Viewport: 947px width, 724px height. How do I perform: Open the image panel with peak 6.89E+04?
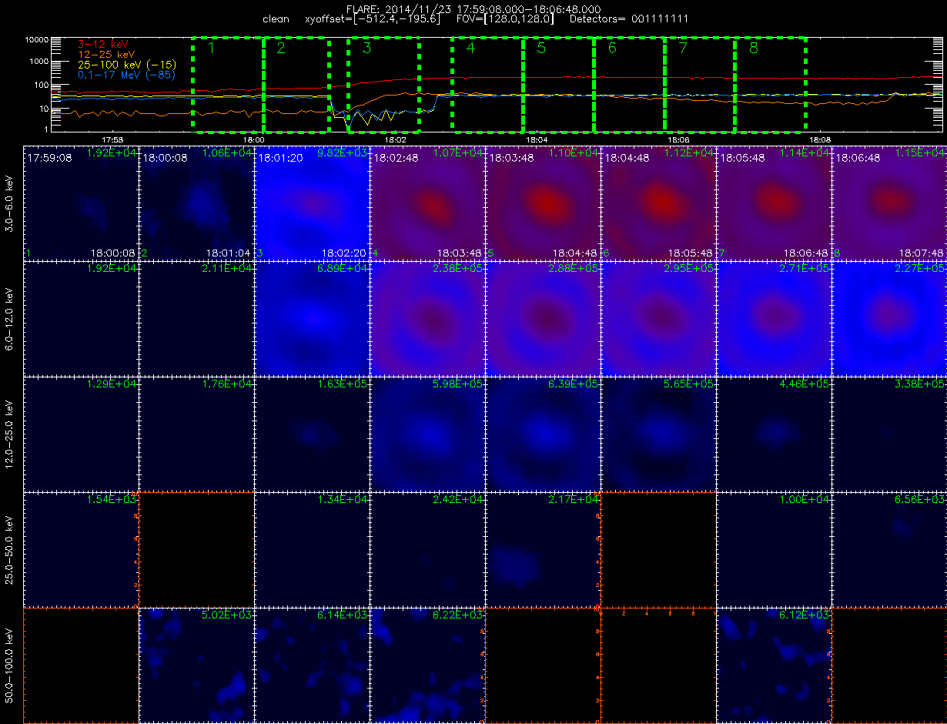(x=312, y=317)
